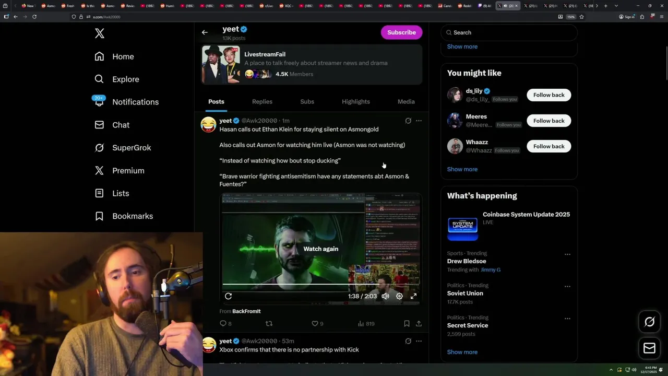Screen dimensions: 668x376
Task: Switch to the Posts tab
Action: point(216,102)
